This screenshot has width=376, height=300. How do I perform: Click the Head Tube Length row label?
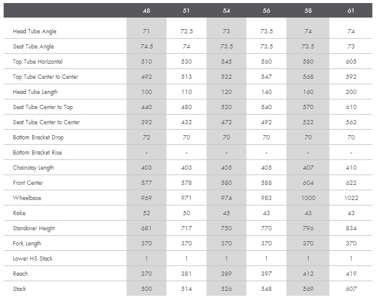coord(34,92)
